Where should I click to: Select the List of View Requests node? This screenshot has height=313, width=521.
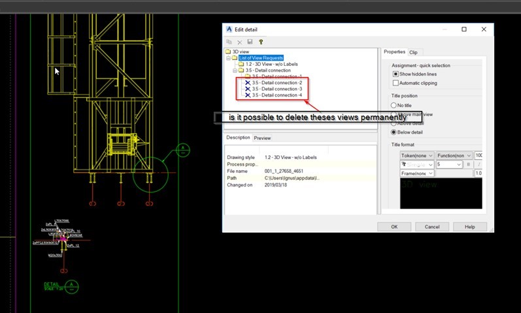261,57
